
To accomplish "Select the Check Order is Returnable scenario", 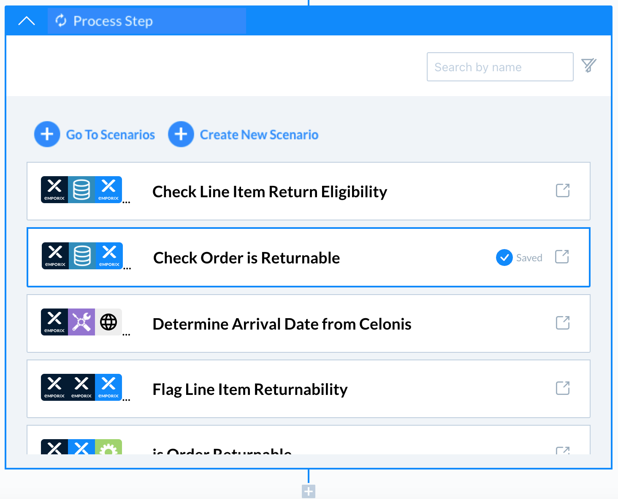I will 246,258.
